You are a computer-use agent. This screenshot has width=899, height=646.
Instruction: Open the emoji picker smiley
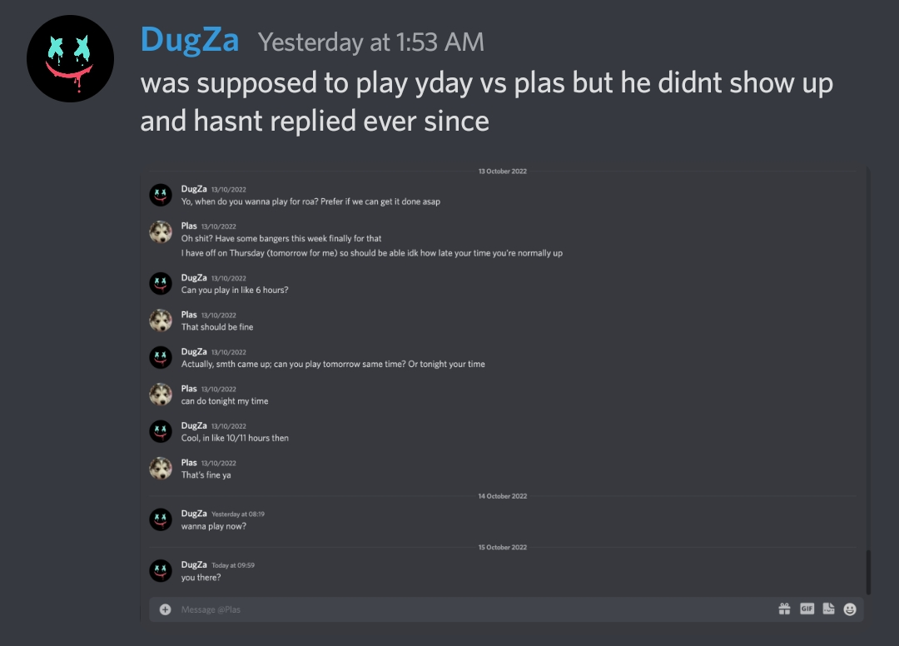850,609
